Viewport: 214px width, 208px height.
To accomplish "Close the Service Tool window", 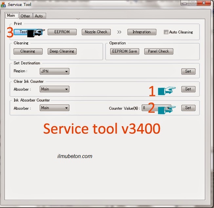I will click(x=204, y=3).
